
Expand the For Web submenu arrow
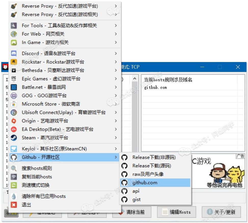116,34
